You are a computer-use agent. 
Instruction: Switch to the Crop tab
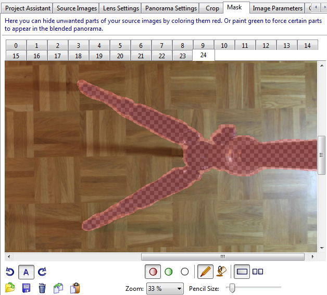point(212,8)
